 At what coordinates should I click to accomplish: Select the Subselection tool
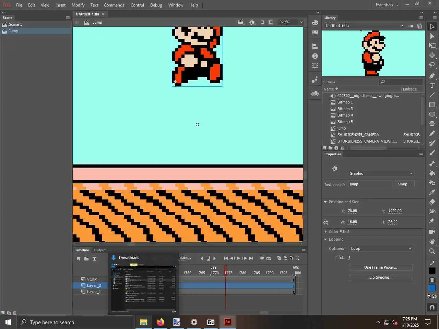coord(432,36)
